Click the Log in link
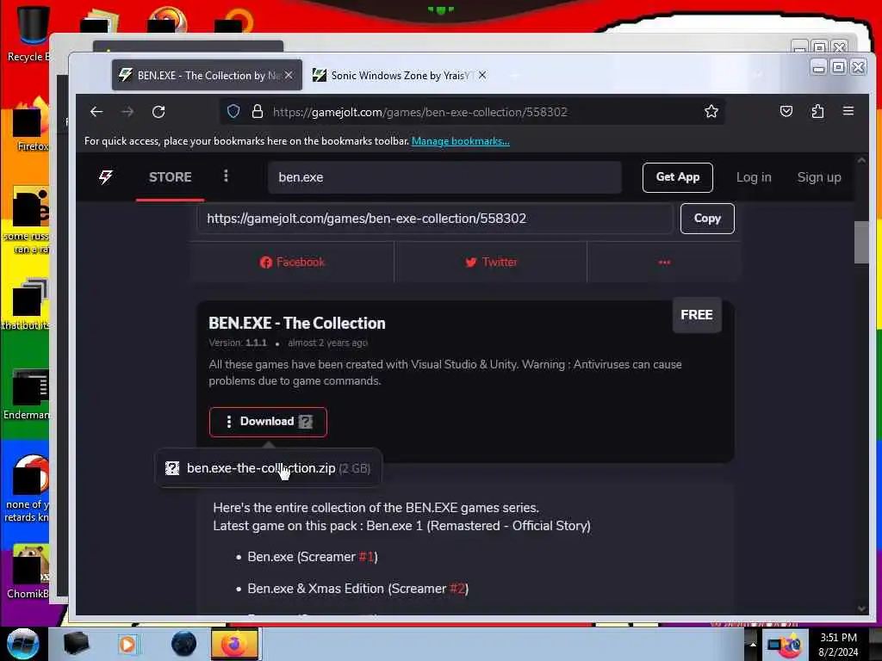This screenshot has width=882, height=661. 754,177
